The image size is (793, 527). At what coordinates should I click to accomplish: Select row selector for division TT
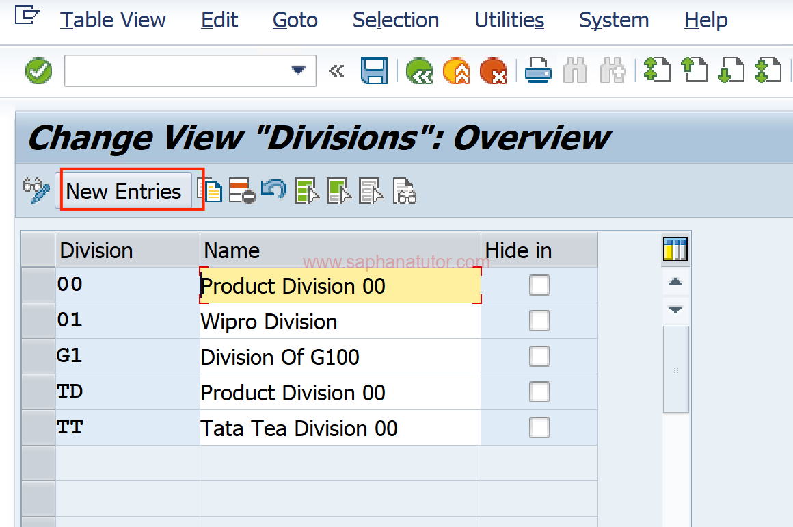click(38, 428)
